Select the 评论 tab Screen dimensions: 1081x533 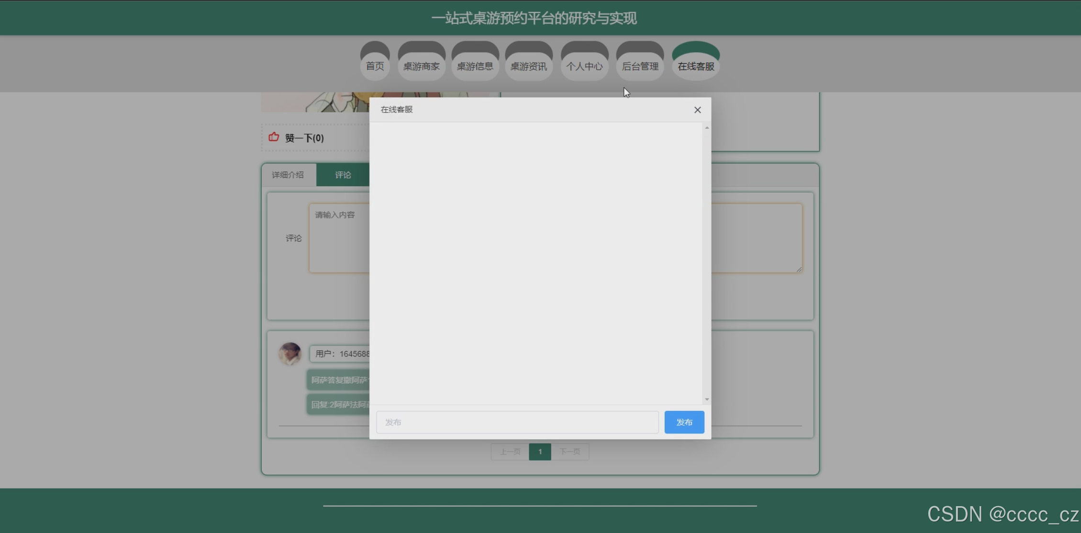click(x=343, y=175)
